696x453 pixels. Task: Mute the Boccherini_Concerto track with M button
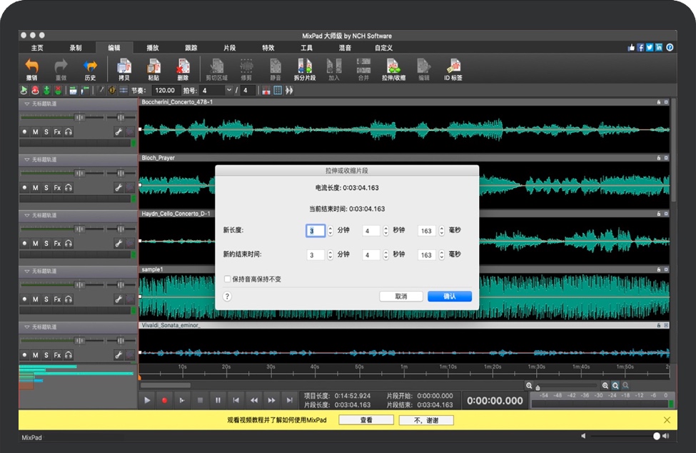(35, 131)
